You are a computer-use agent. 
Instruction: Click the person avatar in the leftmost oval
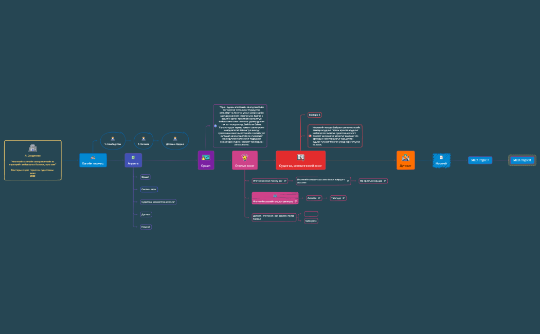[x=113, y=138]
